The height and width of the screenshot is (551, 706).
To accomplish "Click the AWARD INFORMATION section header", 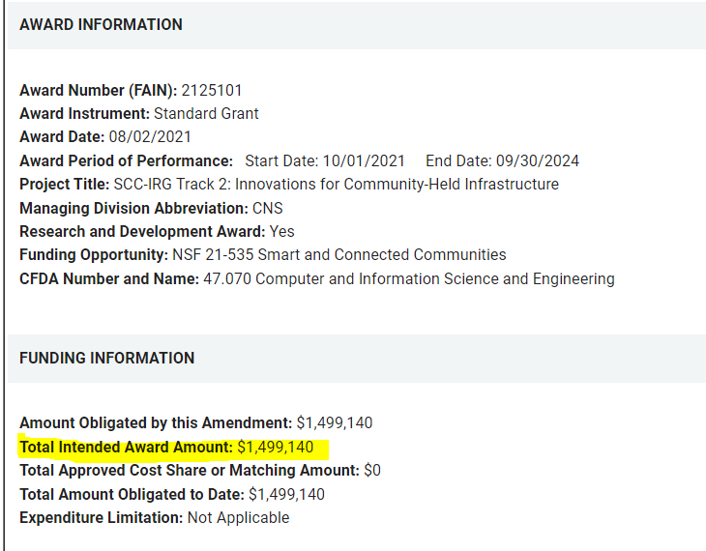I will [101, 25].
